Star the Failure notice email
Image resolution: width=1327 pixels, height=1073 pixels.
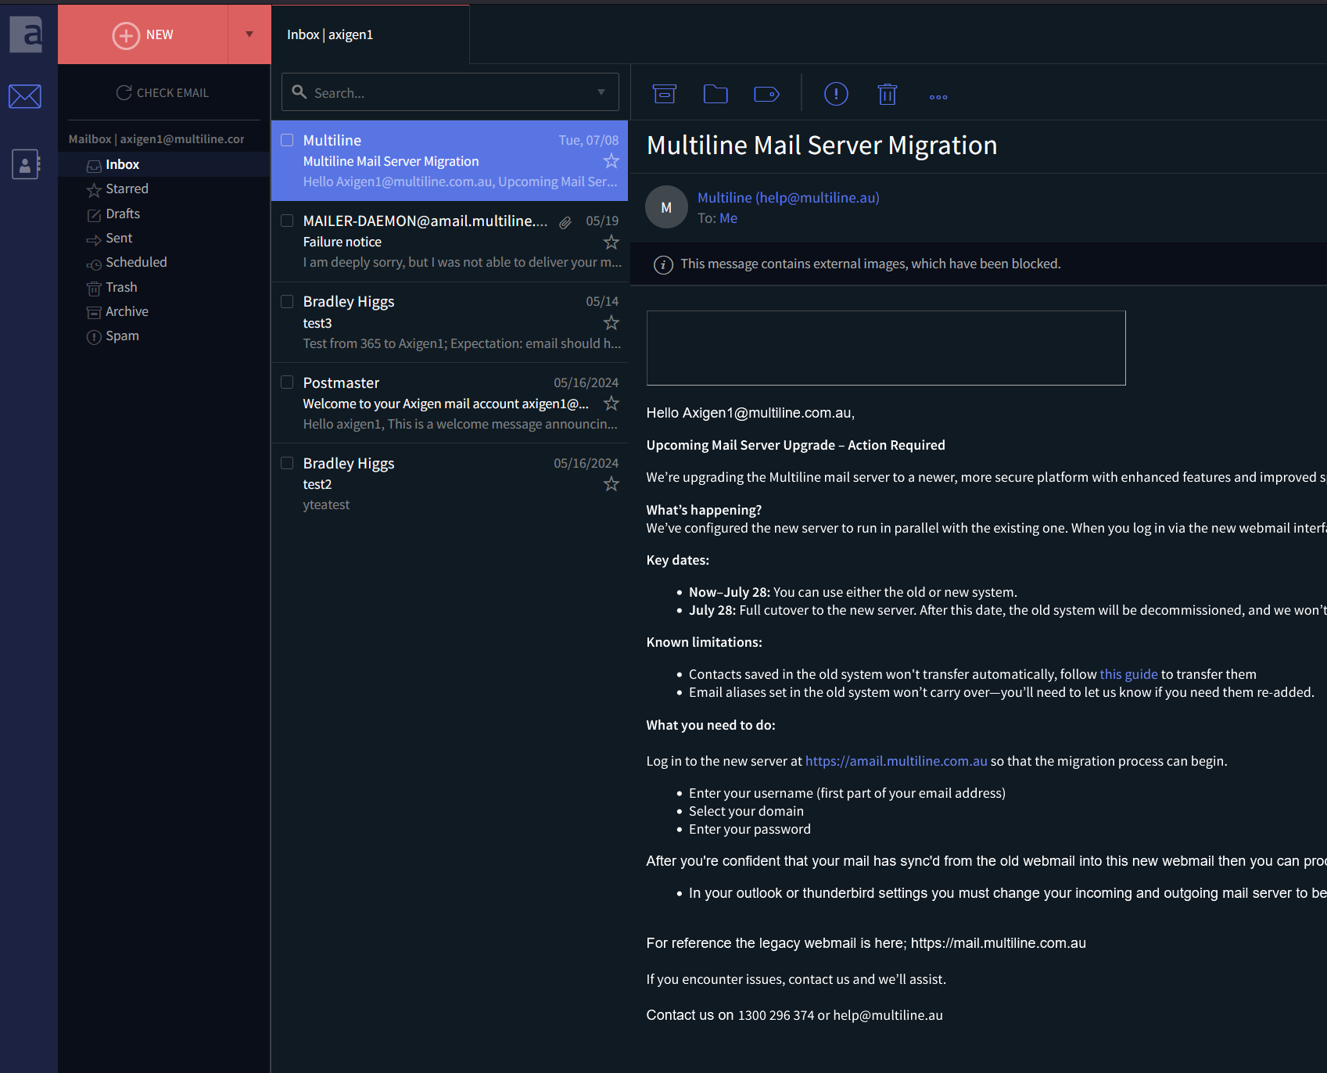click(611, 242)
